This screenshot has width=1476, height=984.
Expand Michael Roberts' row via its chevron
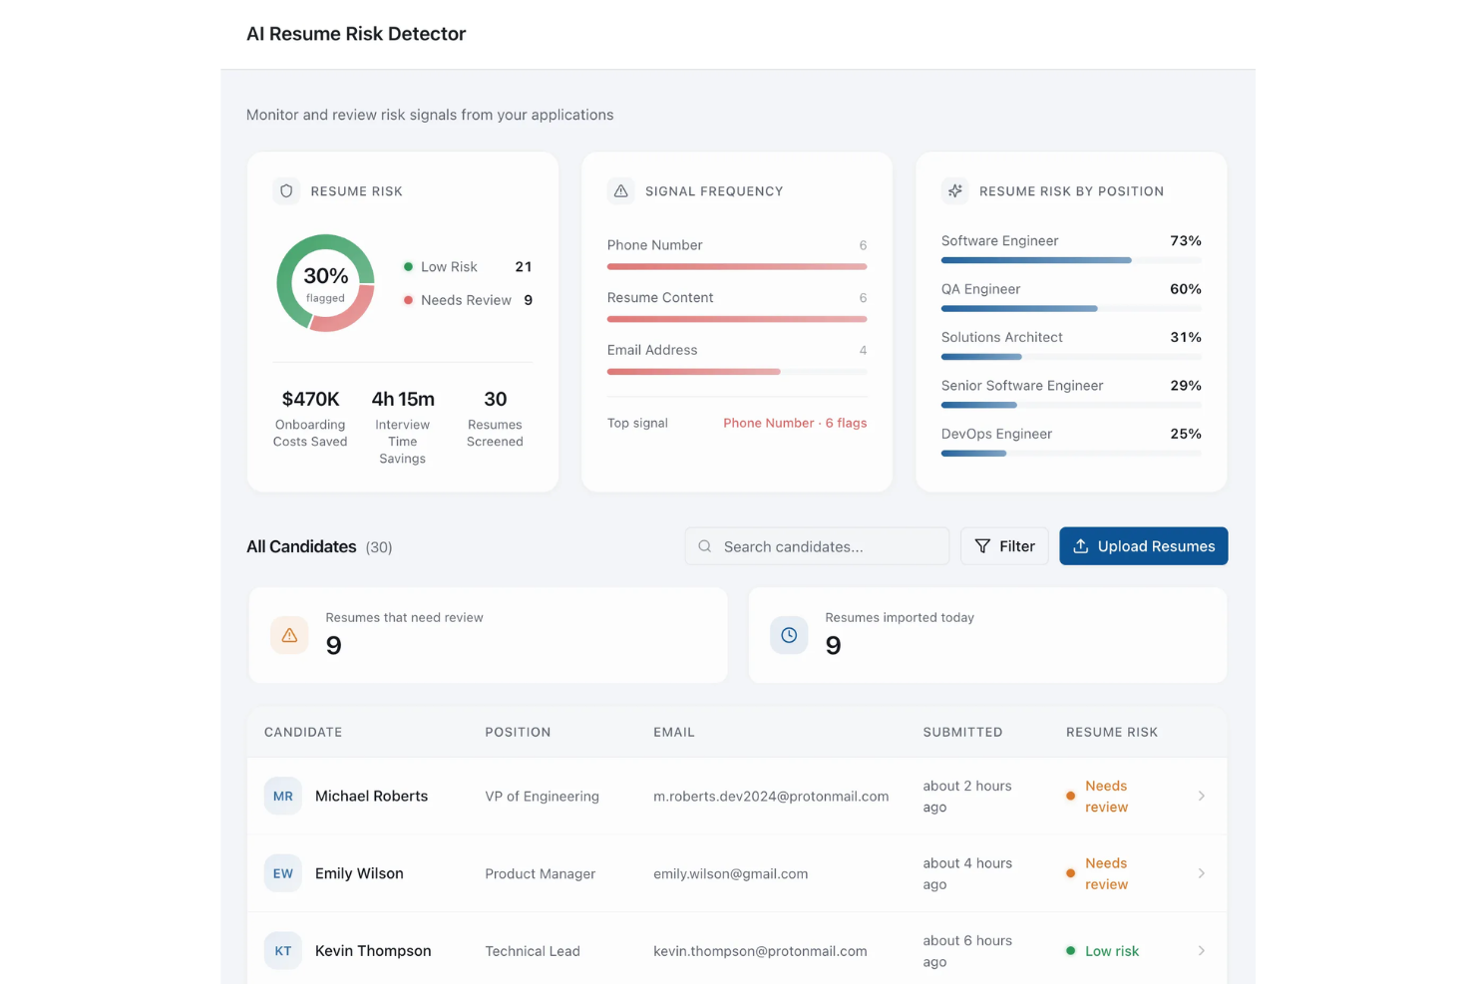[1201, 796]
